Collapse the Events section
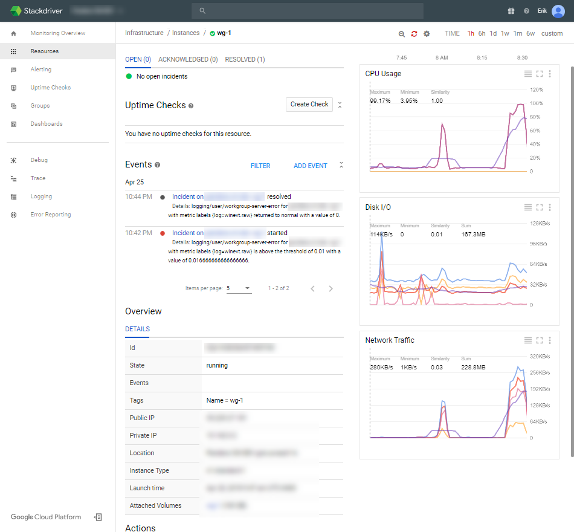 click(341, 165)
